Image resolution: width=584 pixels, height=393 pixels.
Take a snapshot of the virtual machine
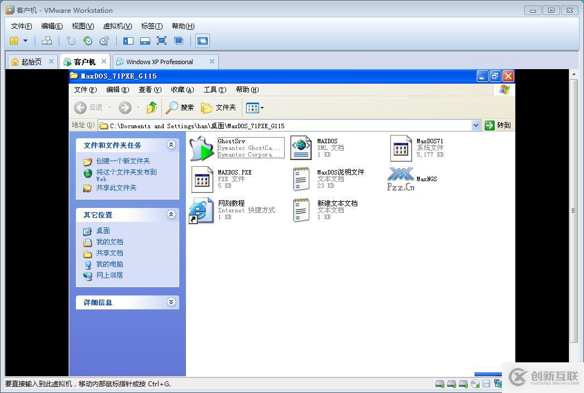point(70,41)
